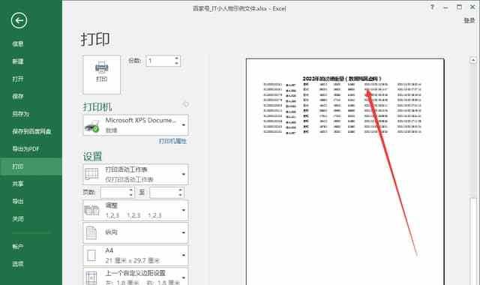The width and height of the screenshot is (480, 285).
Task: Click the portrait page icon beside 纵向
Action: [91, 232]
